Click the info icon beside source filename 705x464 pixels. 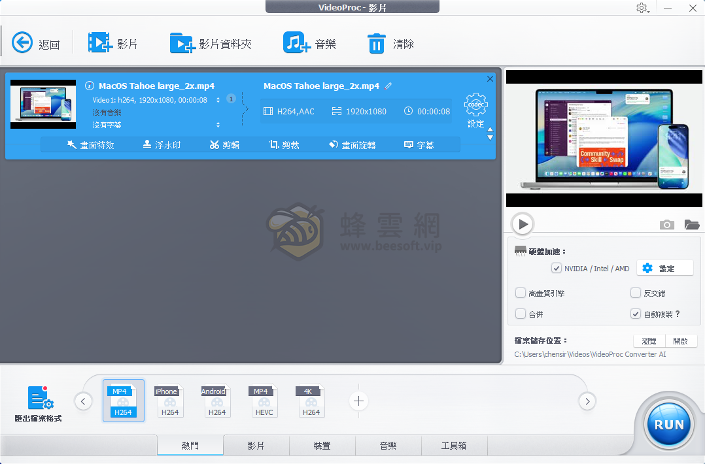90,86
